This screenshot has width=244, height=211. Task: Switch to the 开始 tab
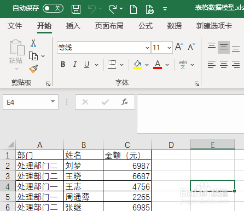tap(44, 26)
